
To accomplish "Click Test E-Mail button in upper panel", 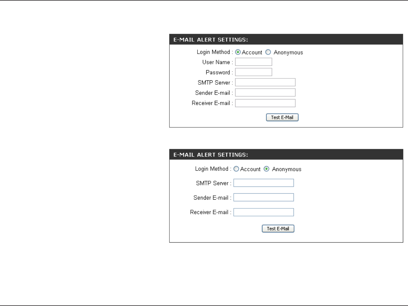I will pos(282,117).
